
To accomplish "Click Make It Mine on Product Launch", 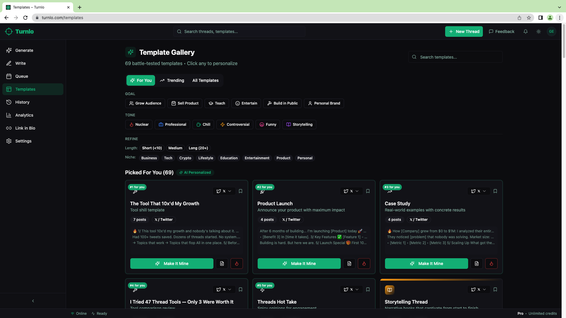I will pos(299,264).
